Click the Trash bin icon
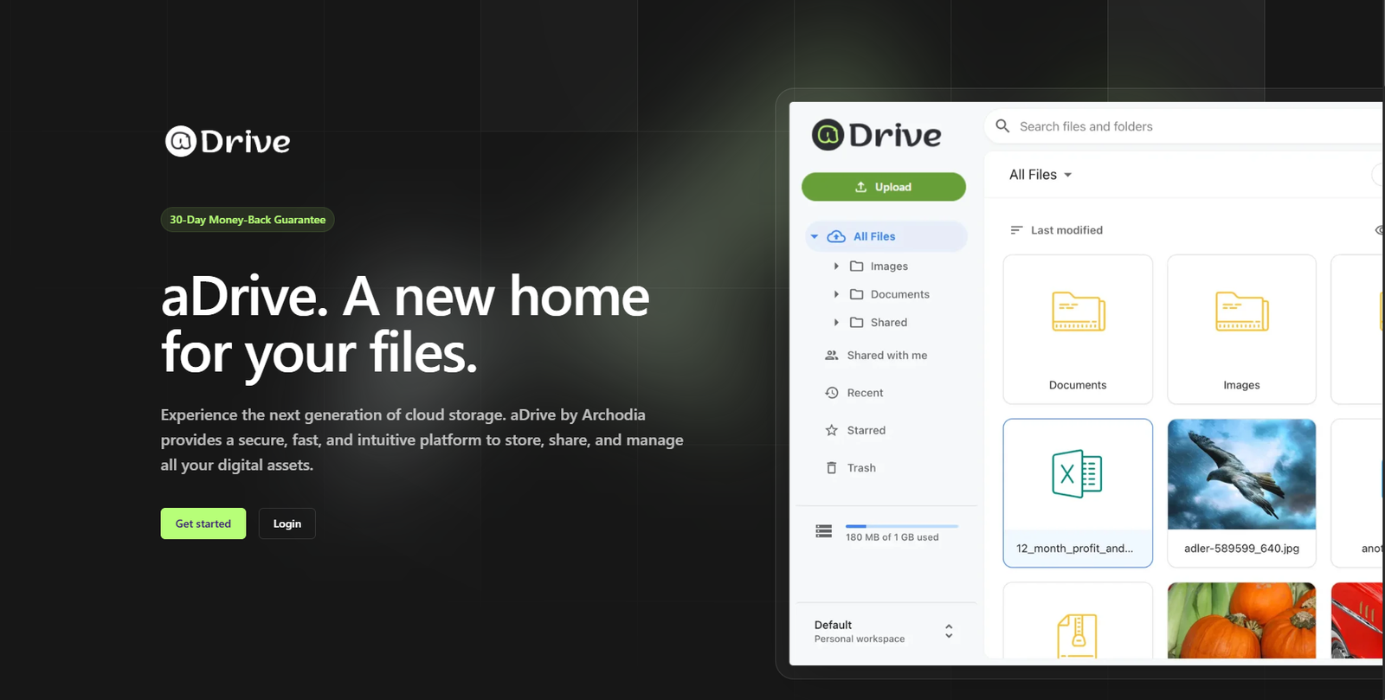This screenshot has width=1385, height=700. 831,468
